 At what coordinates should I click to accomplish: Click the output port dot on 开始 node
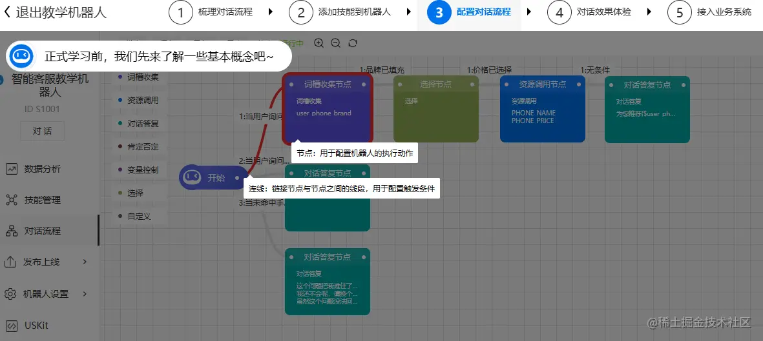pyautogui.click(x=238, y=178)
